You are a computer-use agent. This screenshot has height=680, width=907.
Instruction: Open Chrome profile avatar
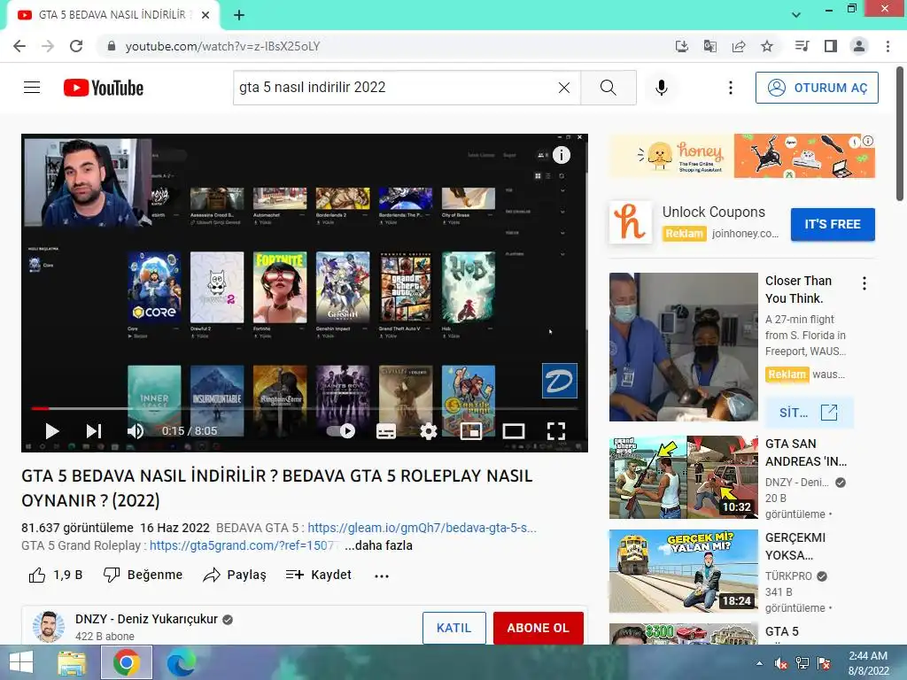(x=859, y=46)
